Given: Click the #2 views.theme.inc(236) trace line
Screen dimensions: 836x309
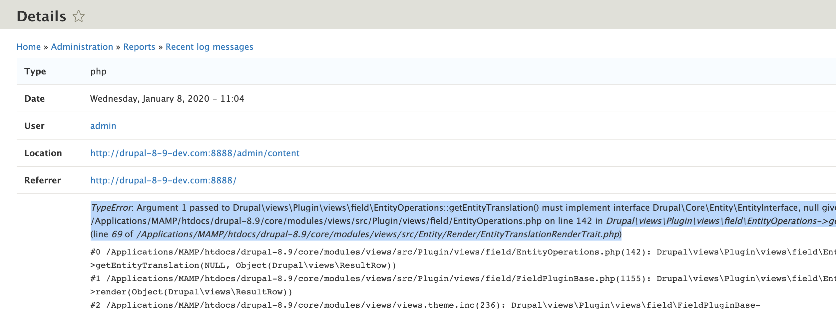Looking at the screenshot, I should pyautogui.click(x=425, y=305).
